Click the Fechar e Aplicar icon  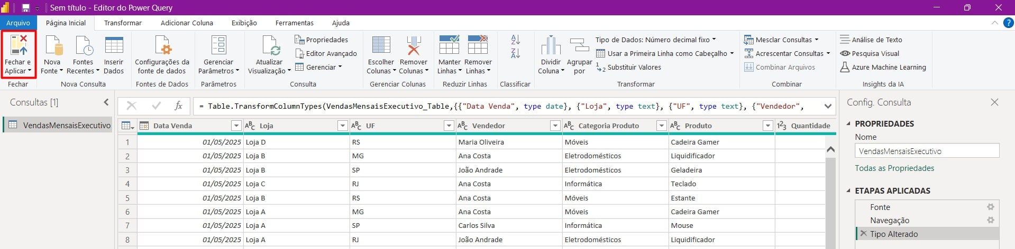pyautogui.click(x=19, y=46)
